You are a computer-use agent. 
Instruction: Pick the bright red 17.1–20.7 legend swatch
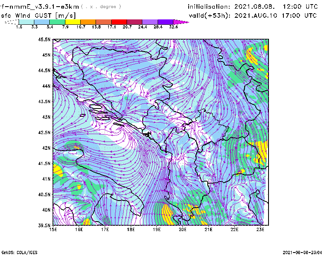tap(119, 22)
